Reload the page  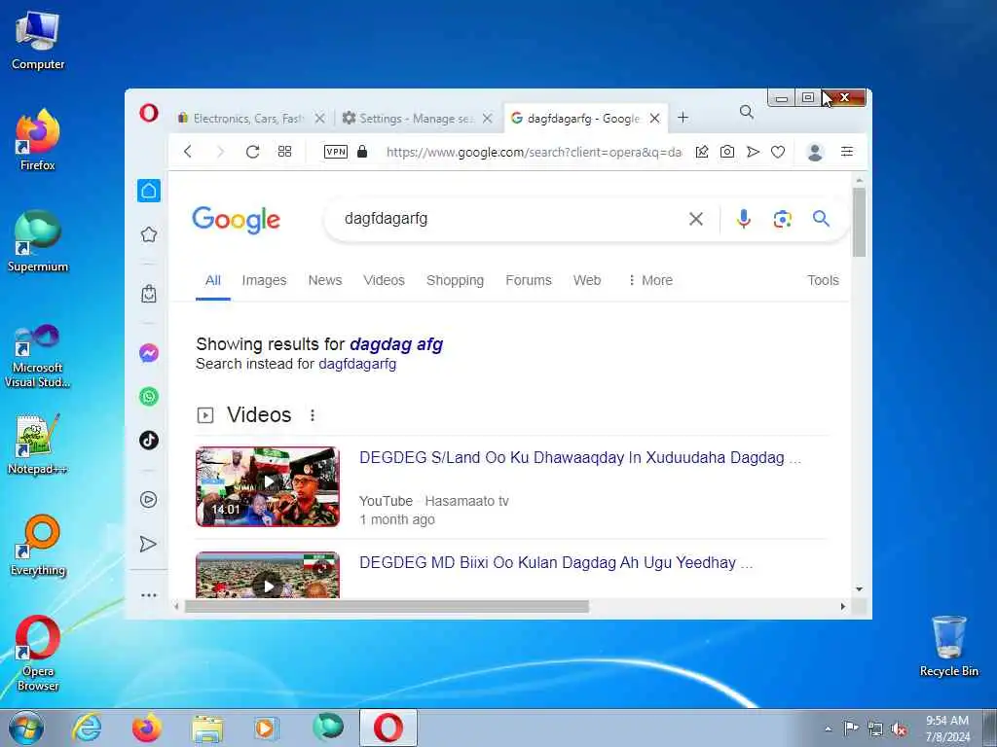(252, 151)
